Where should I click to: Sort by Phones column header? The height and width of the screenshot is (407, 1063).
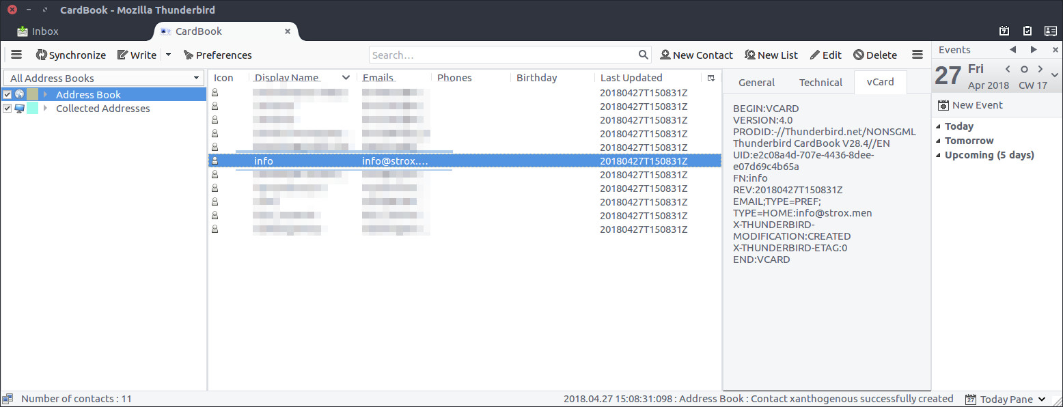tap(471, 77)
